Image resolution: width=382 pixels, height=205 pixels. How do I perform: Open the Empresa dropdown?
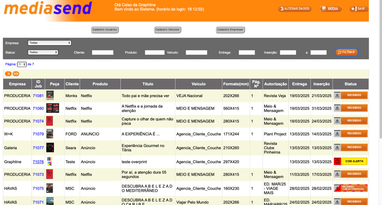click(x=49, y=43)
